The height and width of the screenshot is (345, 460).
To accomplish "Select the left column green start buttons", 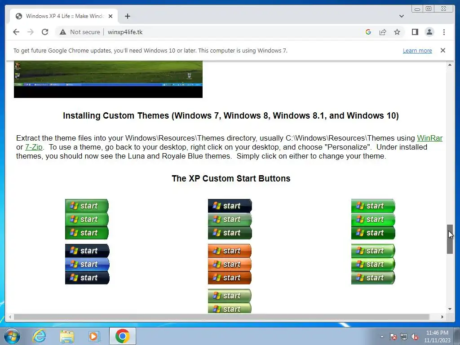I will [x=87, y=219].
